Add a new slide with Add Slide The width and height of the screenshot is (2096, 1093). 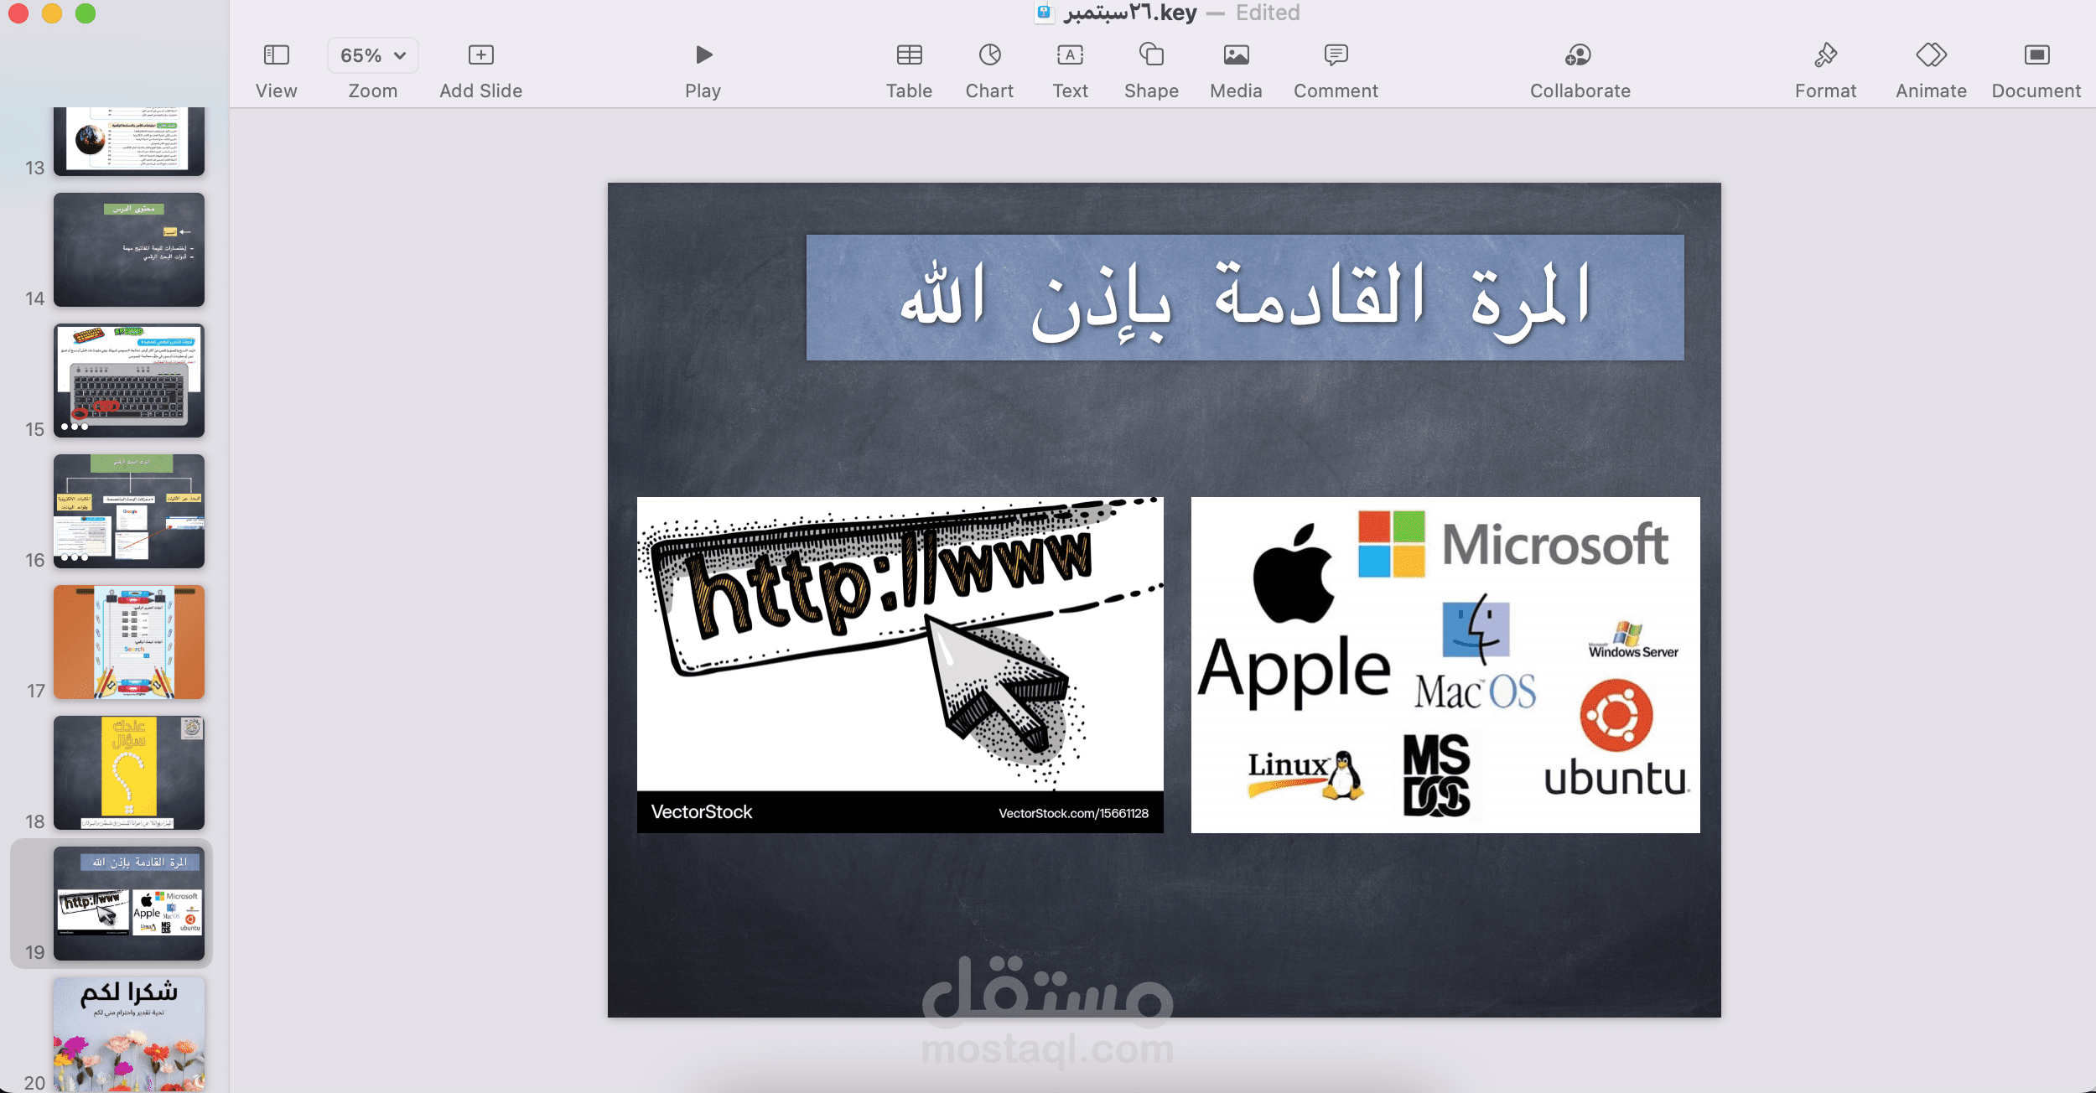click(x=480, y=55)
